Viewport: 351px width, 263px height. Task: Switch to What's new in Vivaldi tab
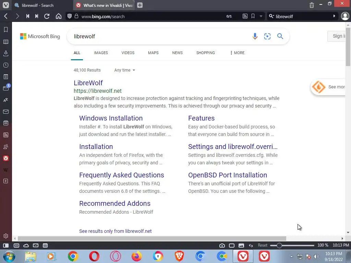click(x=104, y=5)
